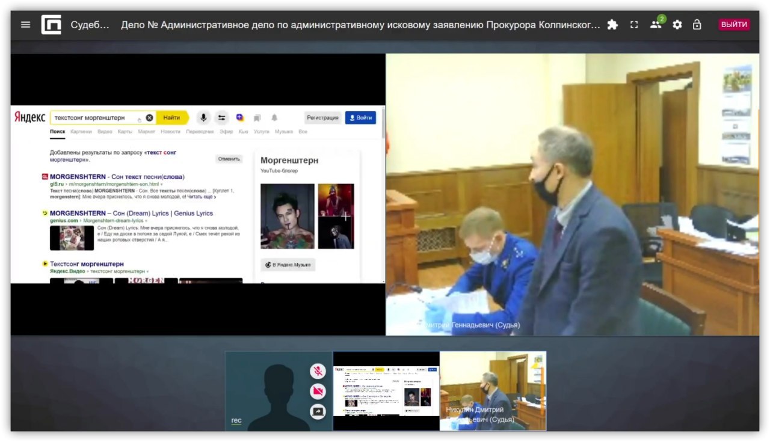770x442 pixels.
Task: Switch to the Видео tab
Action: pos(105,132)
